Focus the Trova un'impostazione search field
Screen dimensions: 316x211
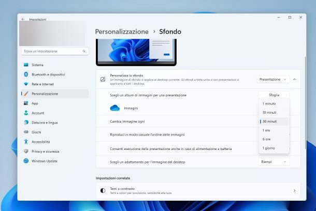[x=54, y=51]
